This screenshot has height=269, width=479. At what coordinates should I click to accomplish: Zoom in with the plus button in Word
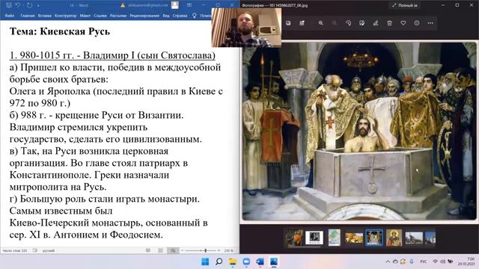219,250
